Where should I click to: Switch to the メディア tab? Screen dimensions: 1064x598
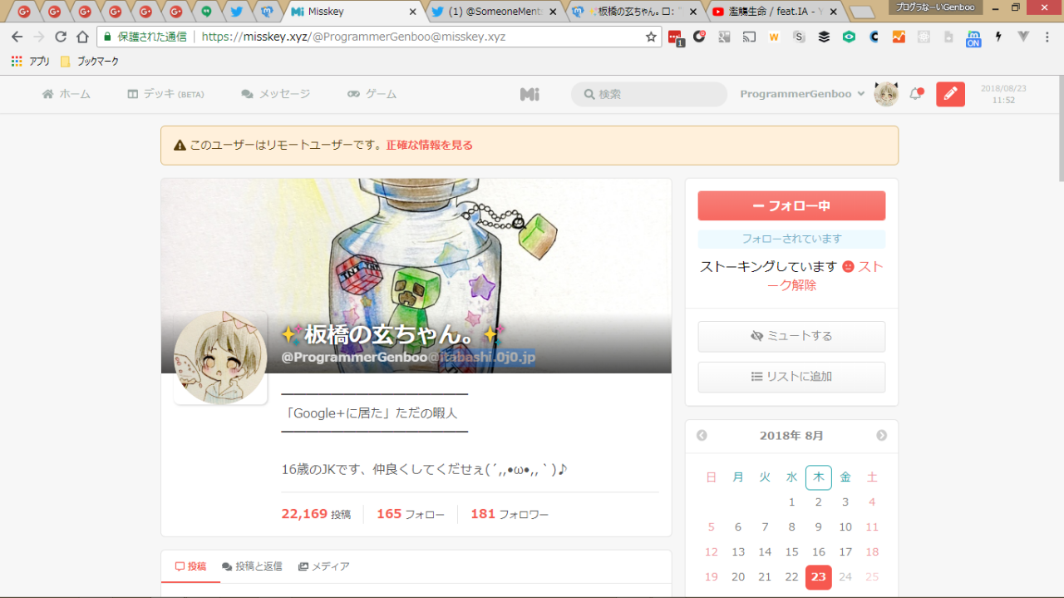323,566
